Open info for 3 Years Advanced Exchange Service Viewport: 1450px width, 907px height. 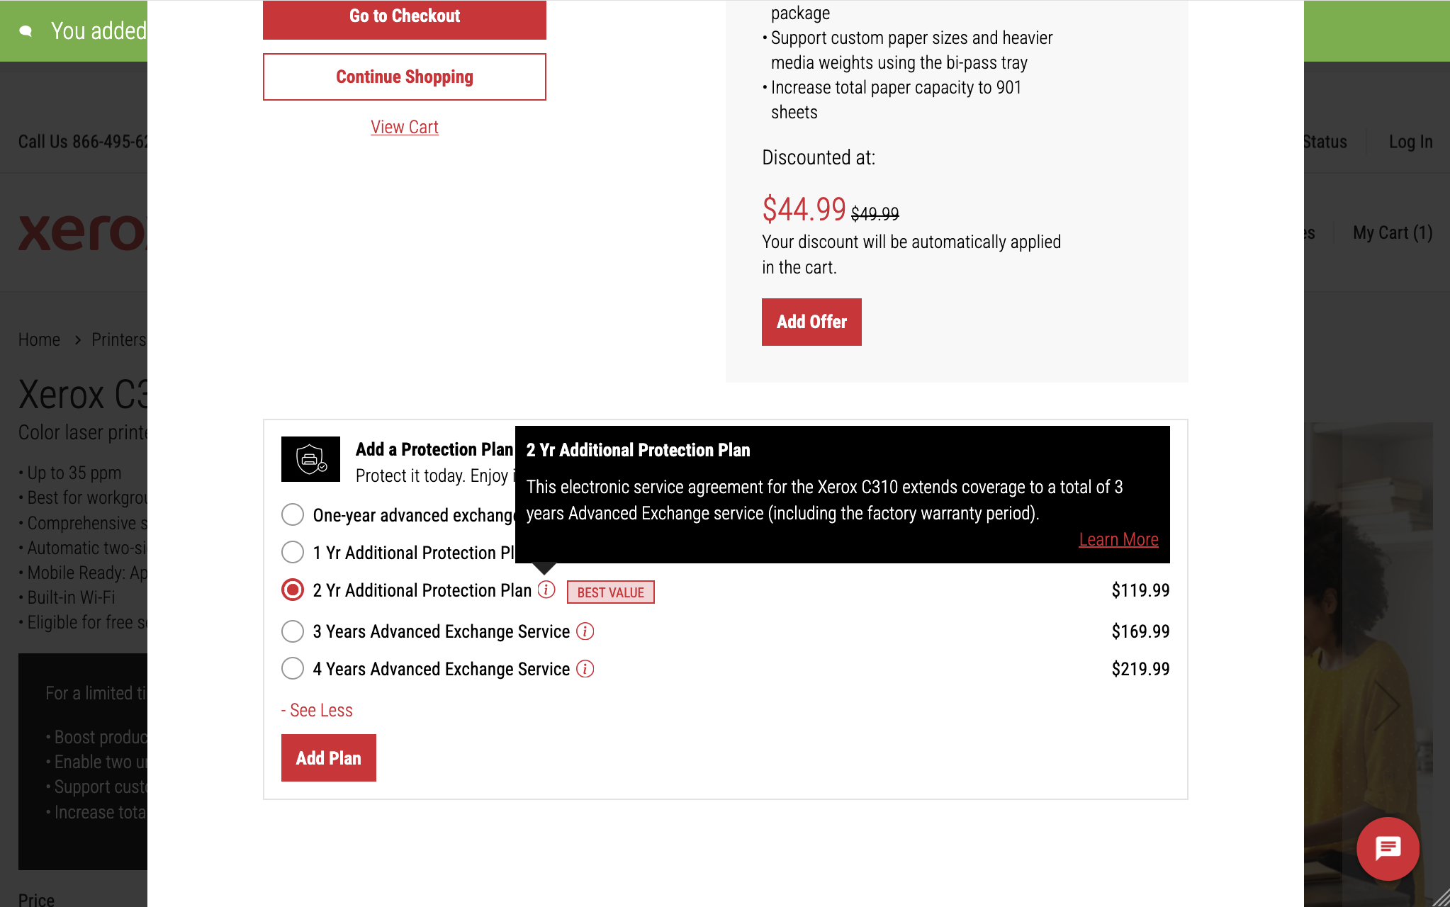pos(585,631)
